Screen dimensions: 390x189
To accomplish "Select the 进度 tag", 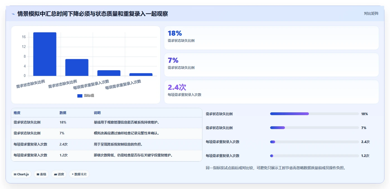I will pos(59,174).
